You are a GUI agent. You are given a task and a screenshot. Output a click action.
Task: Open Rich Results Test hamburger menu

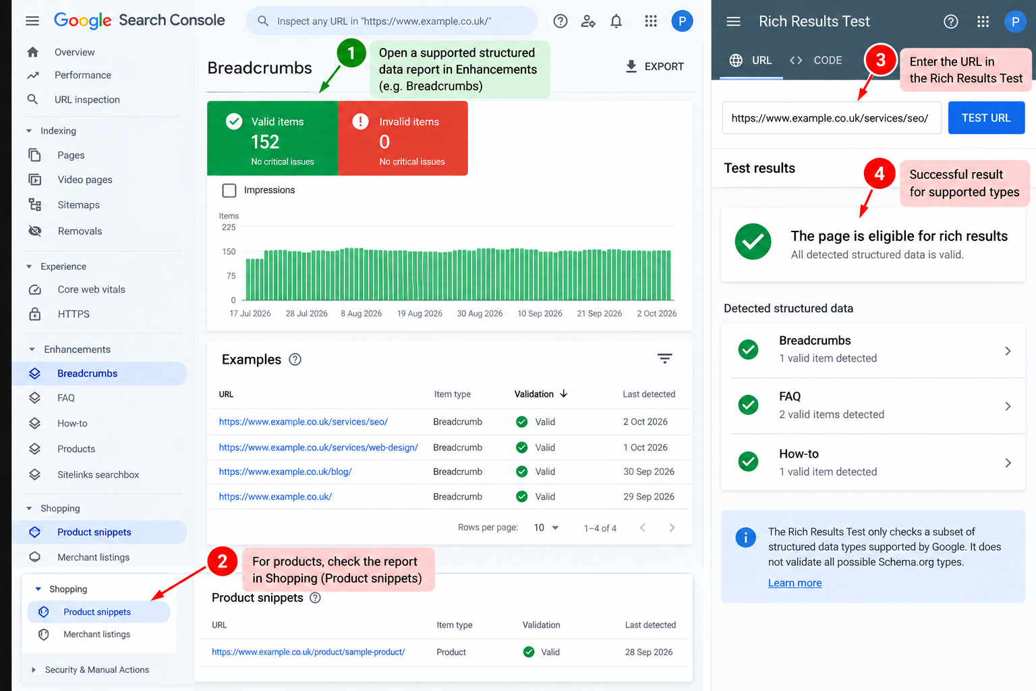734,22
